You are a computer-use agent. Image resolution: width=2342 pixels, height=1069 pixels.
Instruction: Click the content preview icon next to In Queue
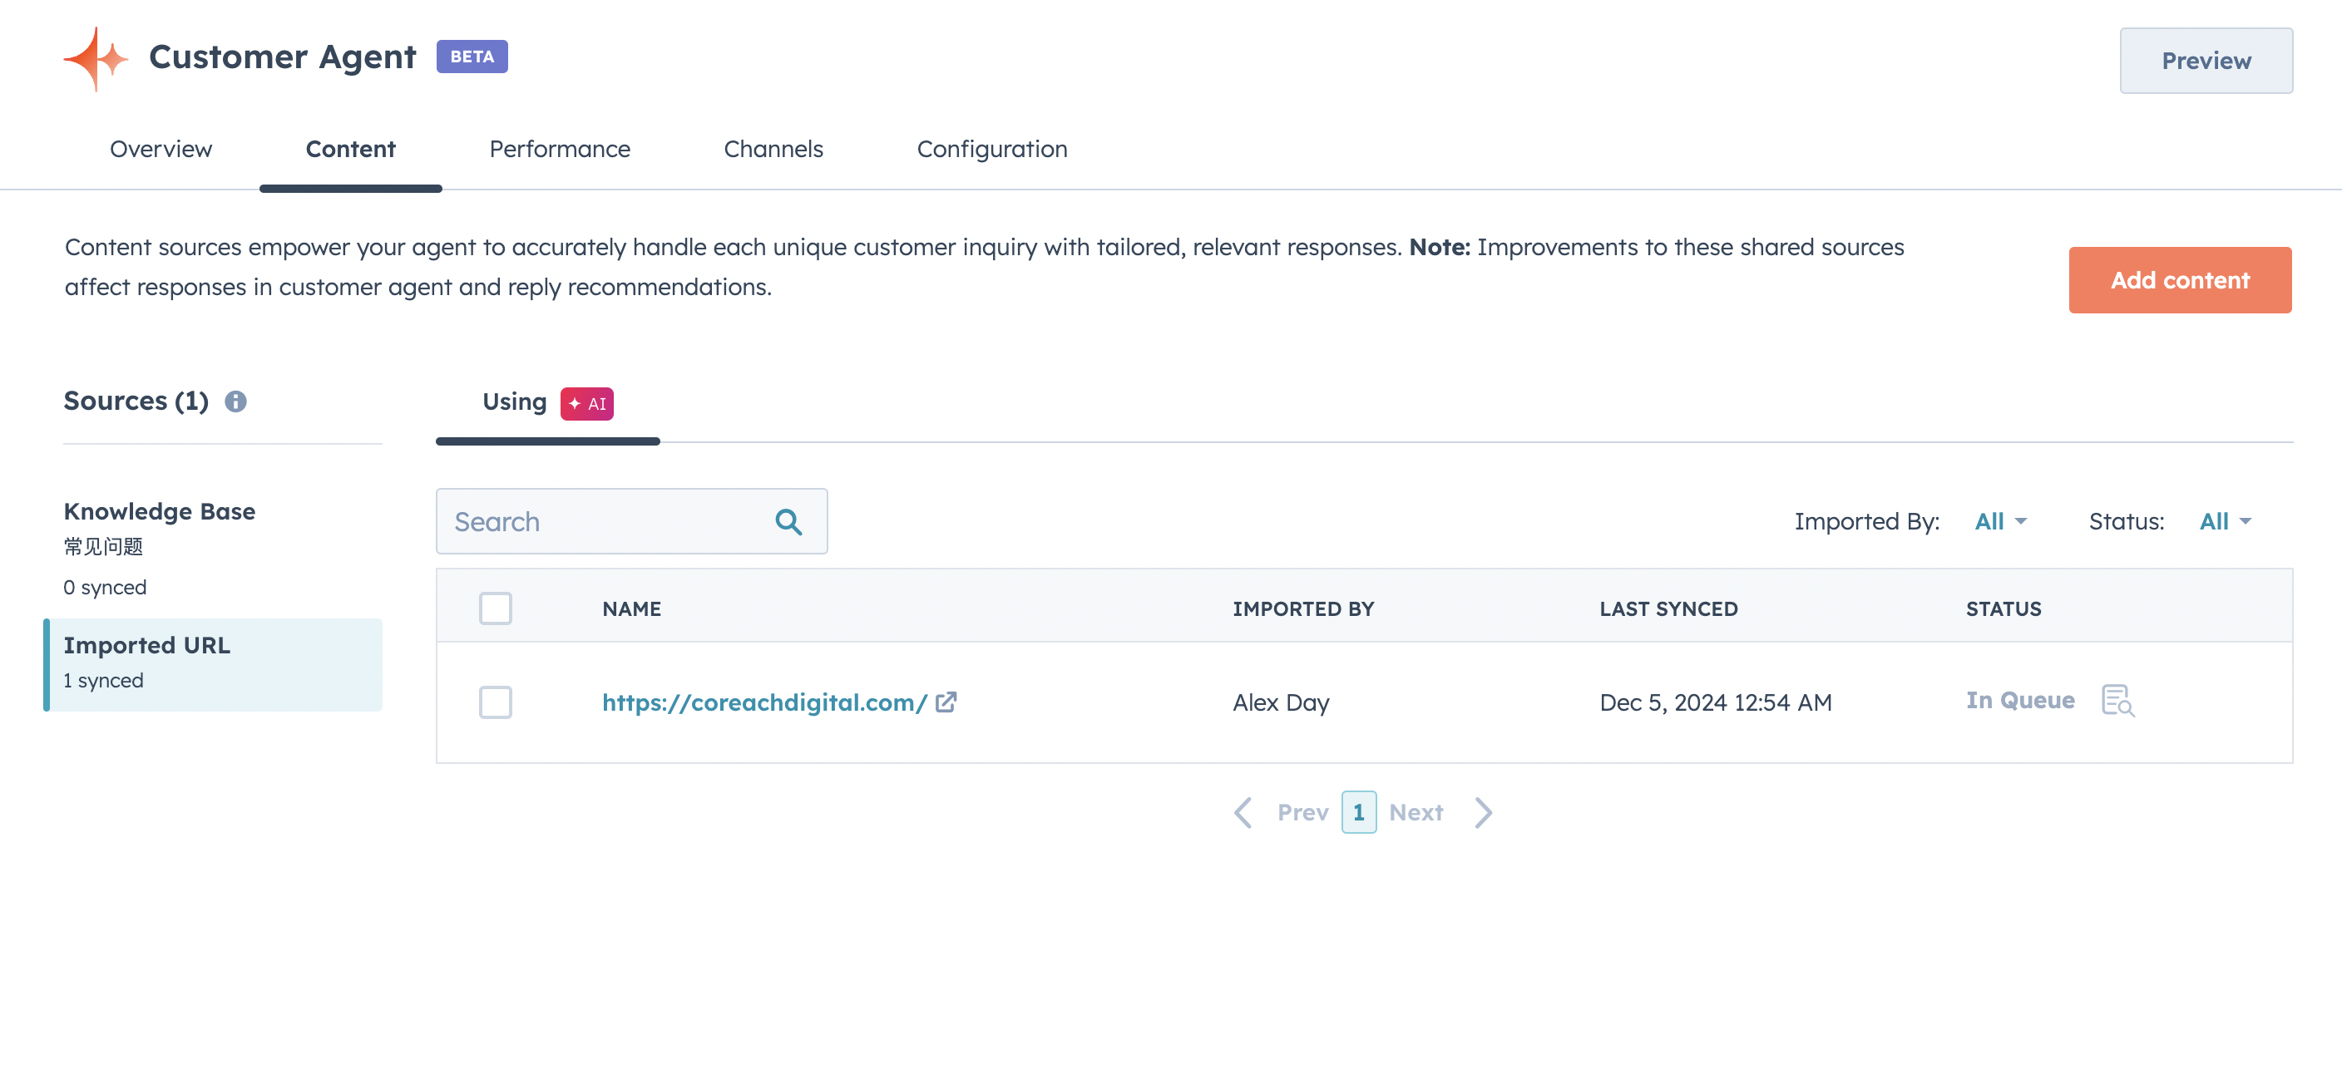(2117, 701)
